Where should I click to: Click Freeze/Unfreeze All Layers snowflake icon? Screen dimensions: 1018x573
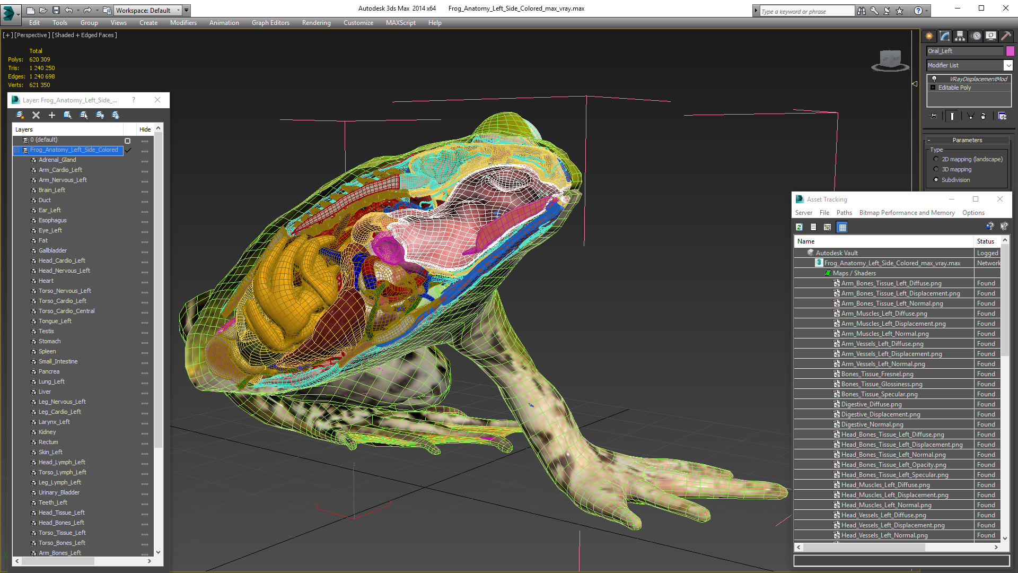(116, 115)
